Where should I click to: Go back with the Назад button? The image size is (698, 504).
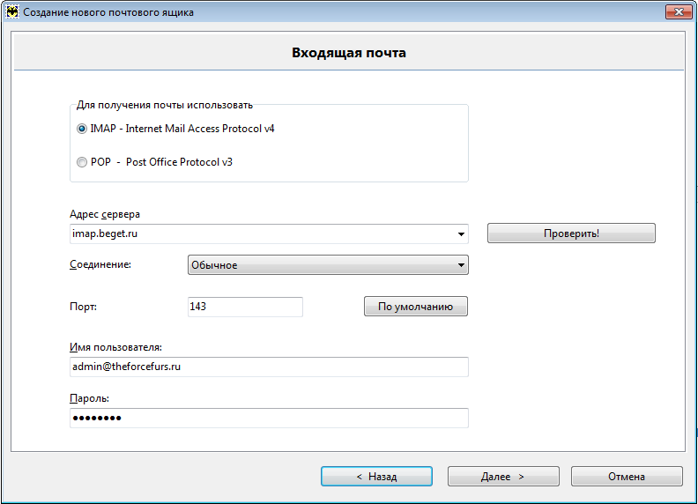tap(376, 477)
